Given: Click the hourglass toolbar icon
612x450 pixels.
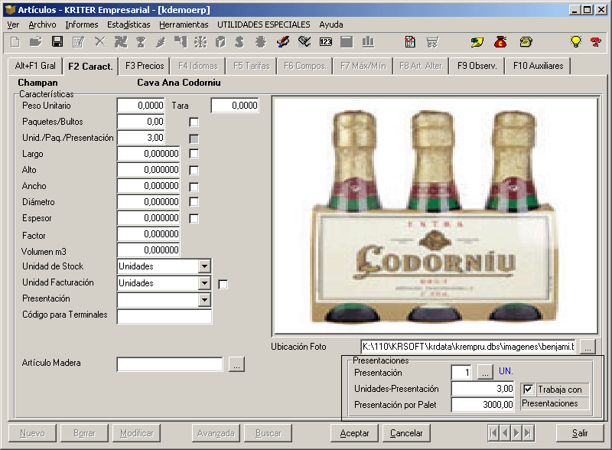Looking at the screenshot, I should [141, 42].
